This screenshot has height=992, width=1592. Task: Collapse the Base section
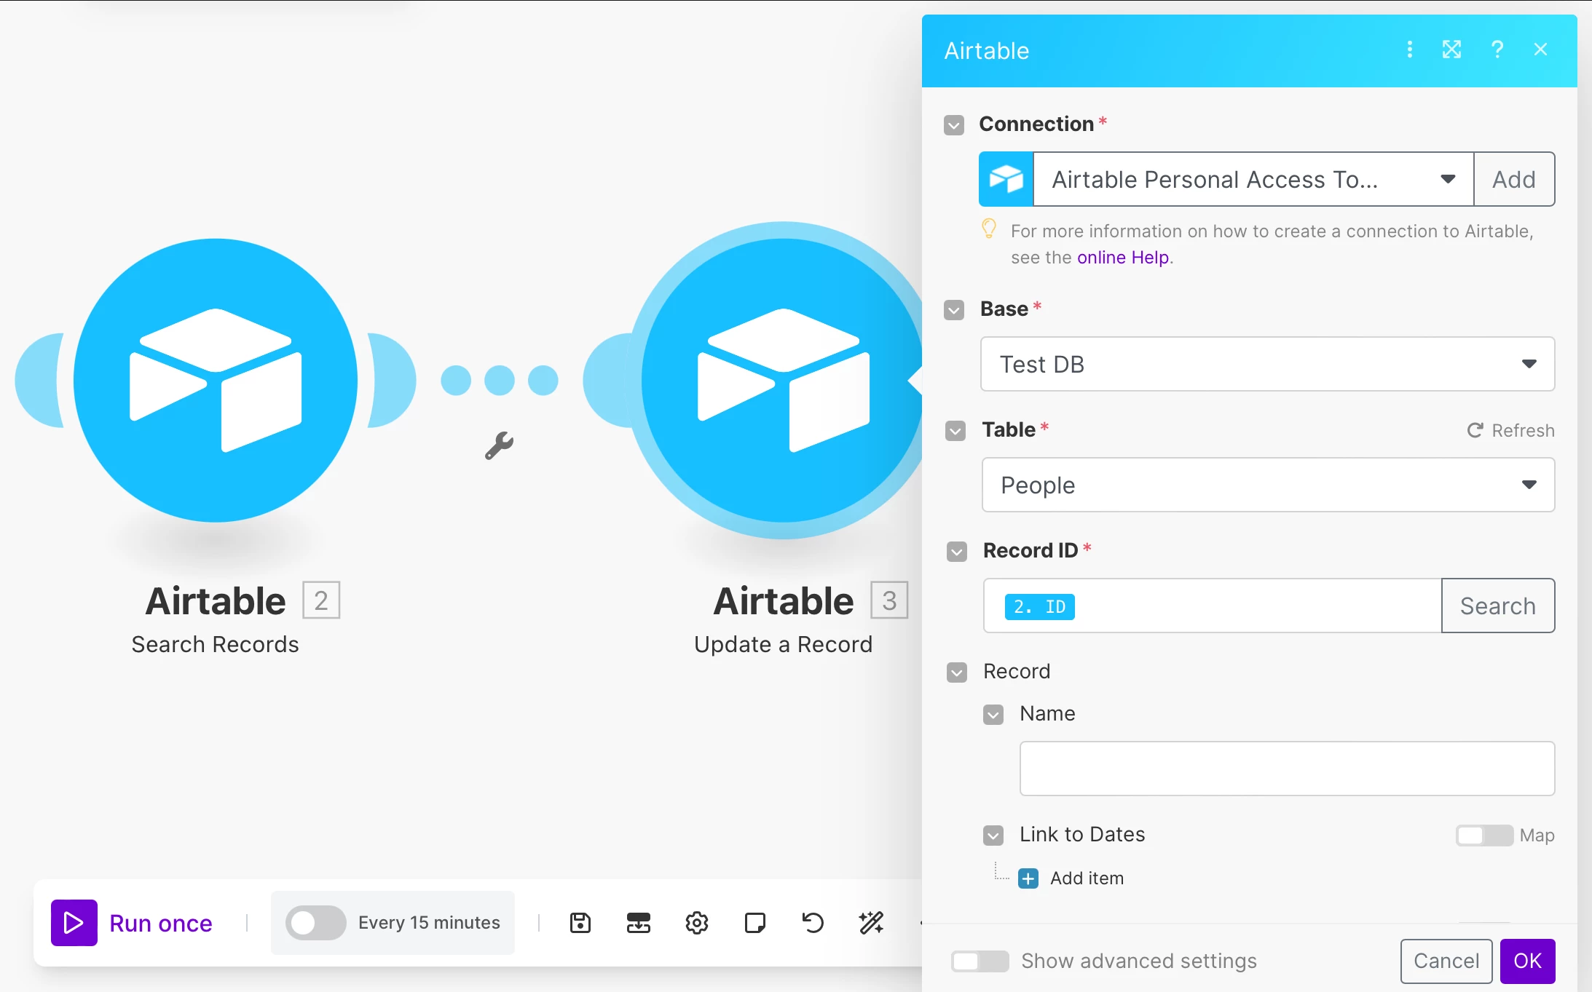(954, 310)
